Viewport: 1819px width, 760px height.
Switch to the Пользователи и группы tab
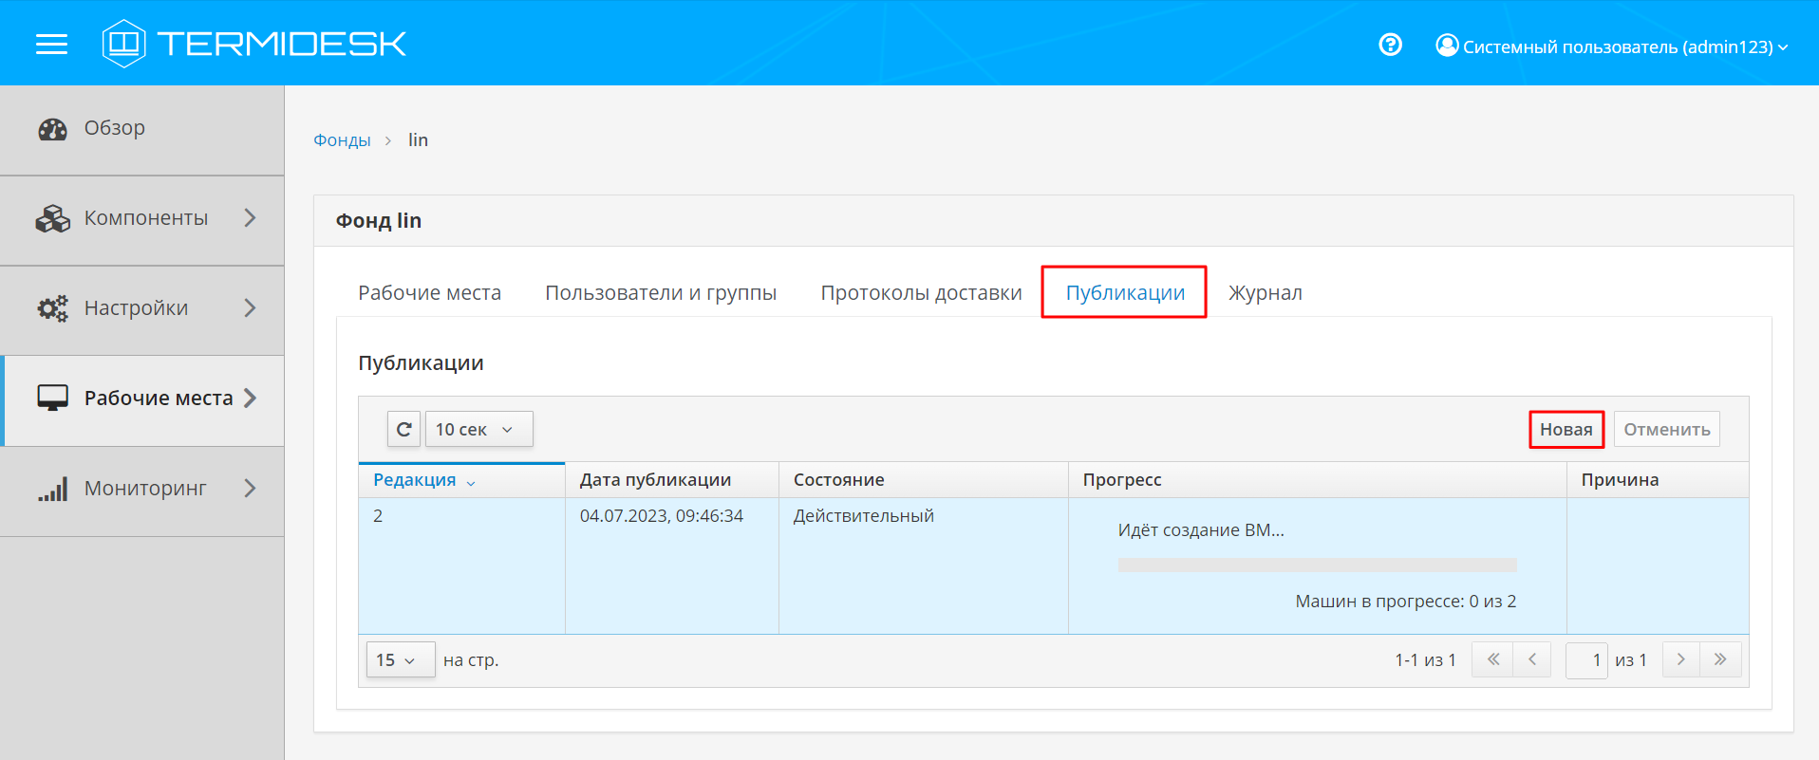point(660,292)
